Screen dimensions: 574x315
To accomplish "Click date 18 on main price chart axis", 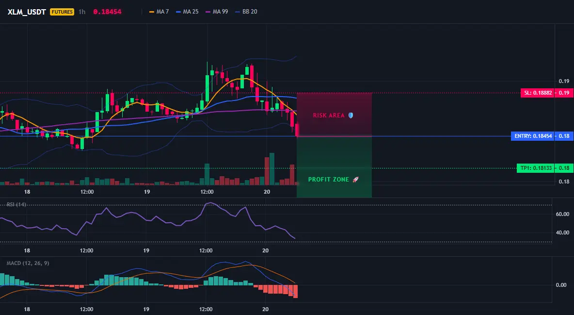I will click(x=27, y=192).
